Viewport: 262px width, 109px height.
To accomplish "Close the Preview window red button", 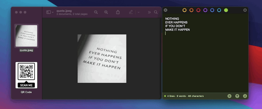I will [x=16, y=12].
